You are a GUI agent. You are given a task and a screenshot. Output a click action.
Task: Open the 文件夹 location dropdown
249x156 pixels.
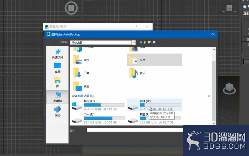[x=134, y=42]
